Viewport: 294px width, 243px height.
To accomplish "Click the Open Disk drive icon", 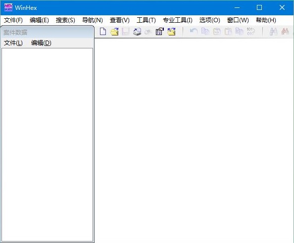I will 137,32.
